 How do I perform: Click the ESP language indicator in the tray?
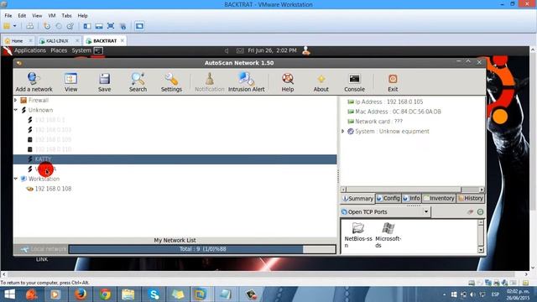click(x=495, y=294)
